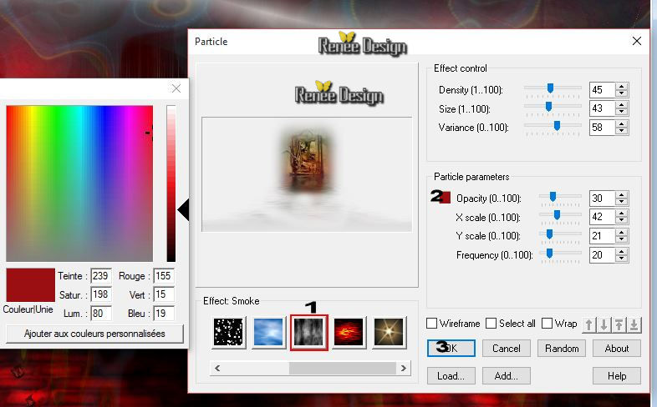The height and width of the screenshot is (407, 657).
Task: Click the Satur. field showing 198
Action: (x=101, y=294)
